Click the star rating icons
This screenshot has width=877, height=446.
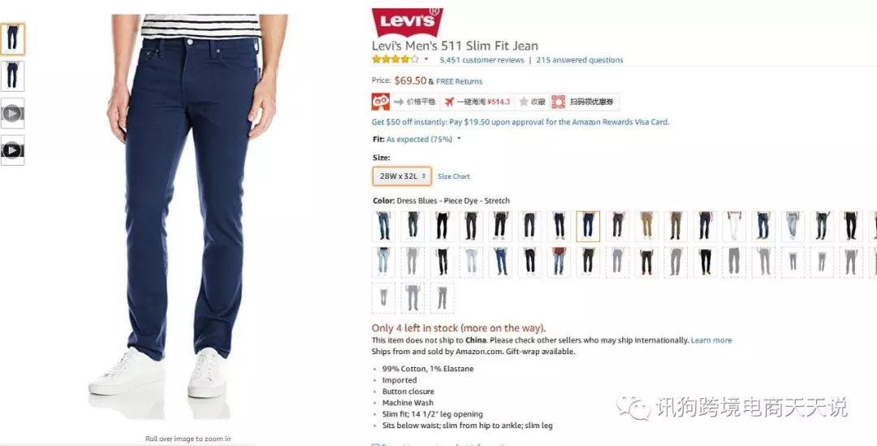(395, 59)
